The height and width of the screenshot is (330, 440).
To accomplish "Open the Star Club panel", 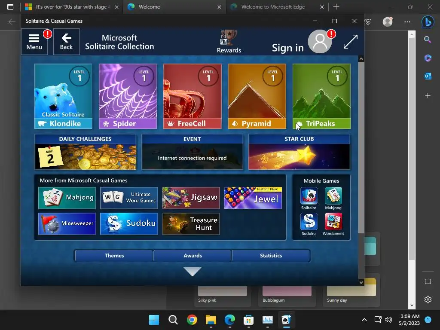I will pyautogui.click(x=299, y=152).
